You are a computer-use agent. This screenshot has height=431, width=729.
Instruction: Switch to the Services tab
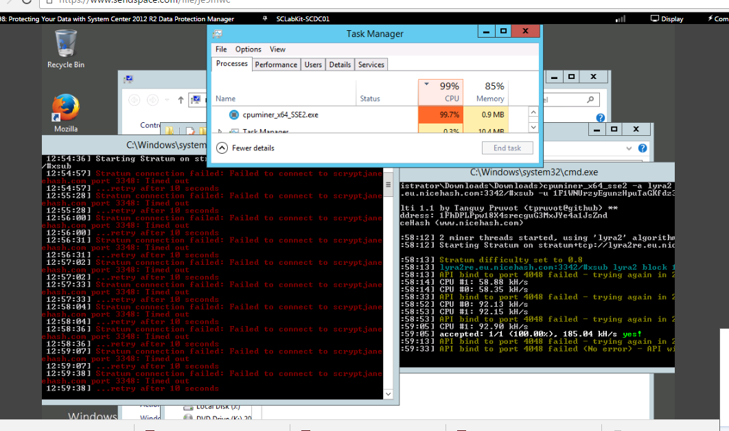pos(371,65)
